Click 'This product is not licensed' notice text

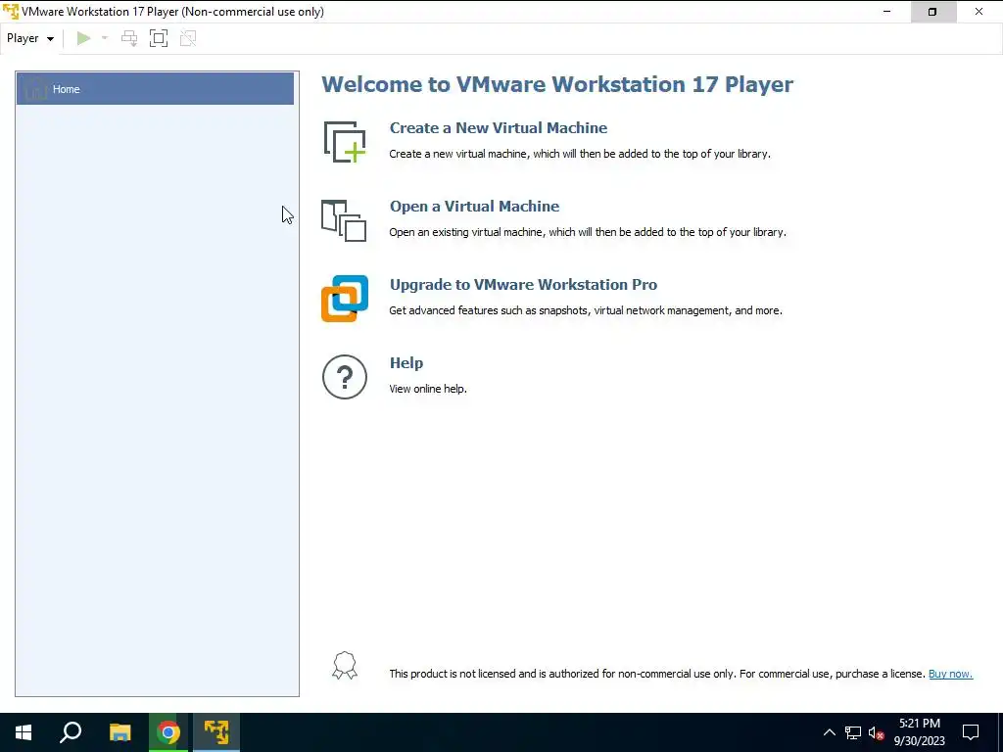[x=657, y=674]
